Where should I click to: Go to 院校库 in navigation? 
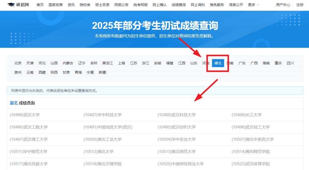pos(85,5)
